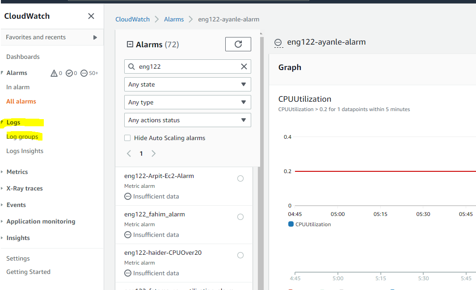Open CloudWatch Settings
The width and height of the screenshot is (476, 290).
18,258
